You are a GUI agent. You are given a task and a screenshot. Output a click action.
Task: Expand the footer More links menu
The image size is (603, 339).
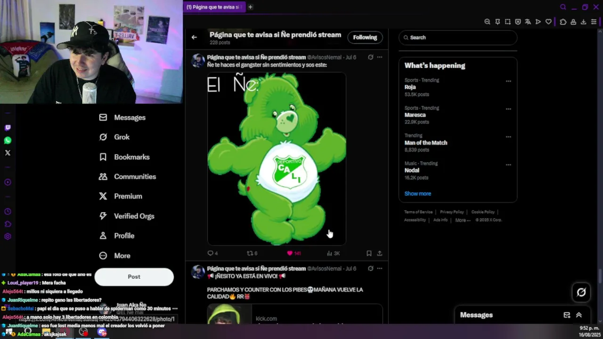pos(463,220)
